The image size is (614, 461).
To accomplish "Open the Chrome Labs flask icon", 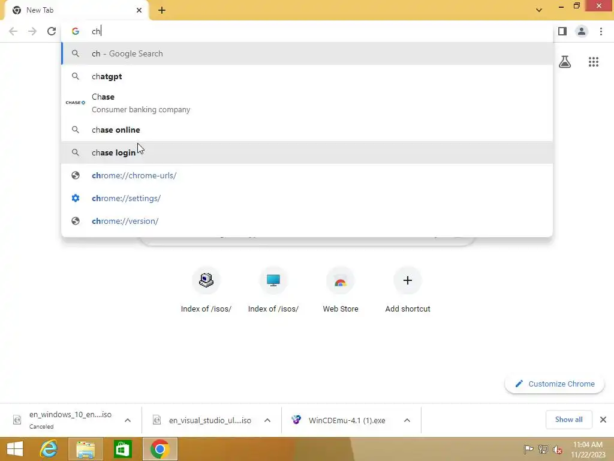I will (x=565, y=62).
